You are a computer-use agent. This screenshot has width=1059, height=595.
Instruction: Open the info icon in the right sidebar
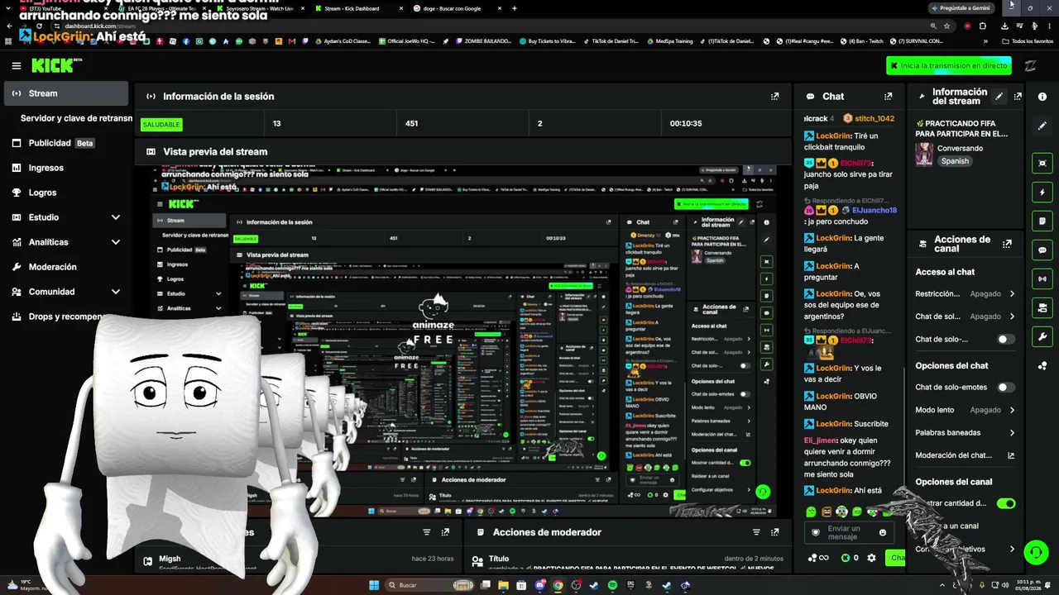tap(1042, 97)
